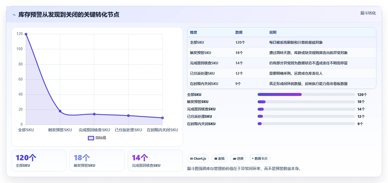Image resolution: width=388 pixels, height=183 pixels.
Task: Click the card title 库存预警从发现到关闭的关键转化节点
Action: pyautogui.click(x=69, y=15)
